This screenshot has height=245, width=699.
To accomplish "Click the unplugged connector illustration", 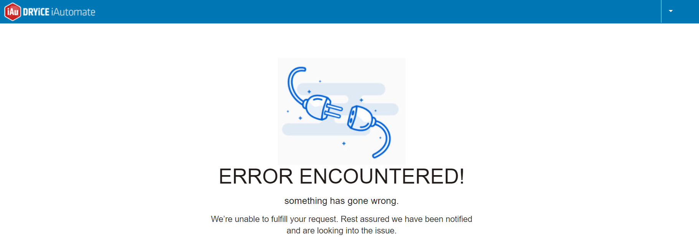I will pos(341,111).
